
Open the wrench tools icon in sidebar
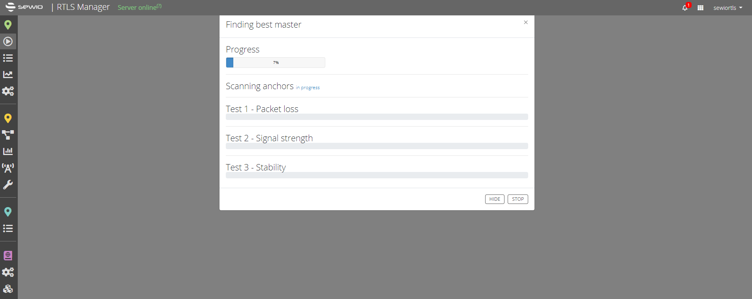click(8, 185)
